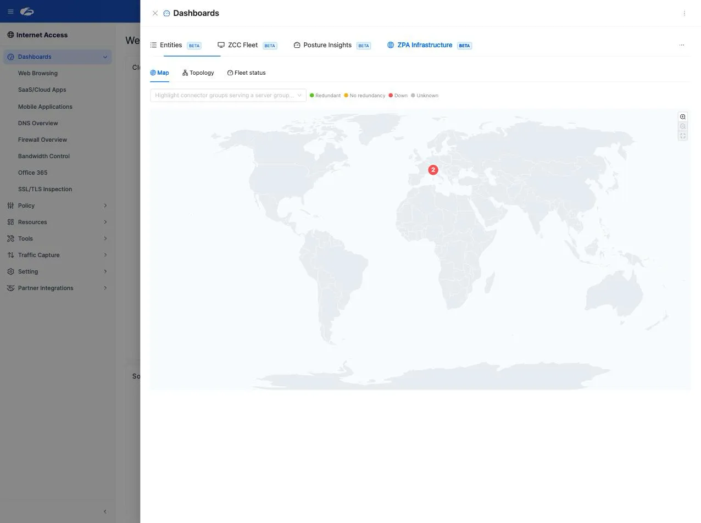The image size is (701, 523).
Task: Click the Setting gear icon
Action: [x=10, y=271]
